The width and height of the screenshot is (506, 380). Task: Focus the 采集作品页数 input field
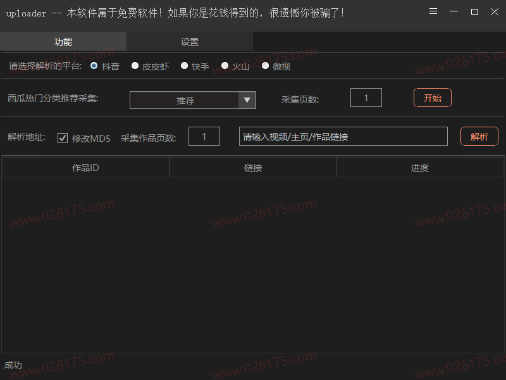[204, 136]
